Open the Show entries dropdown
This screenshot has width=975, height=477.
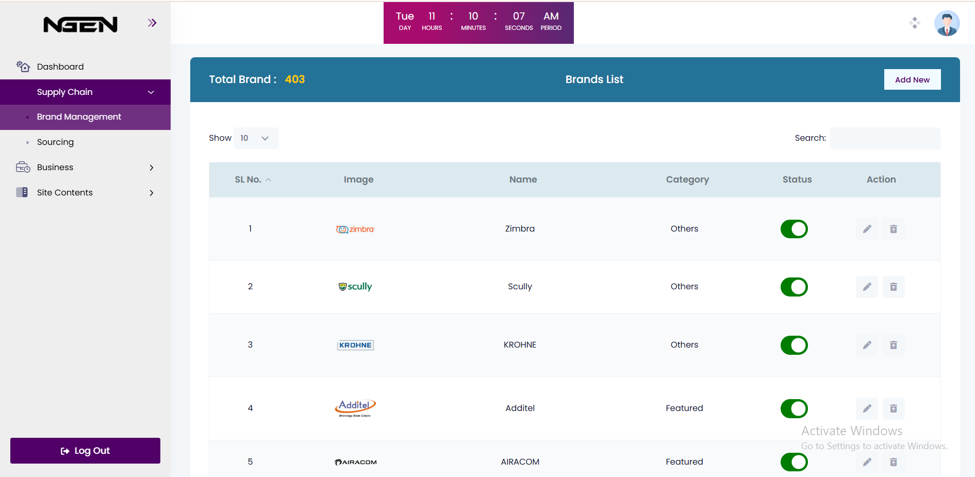[x=256, y=138]
